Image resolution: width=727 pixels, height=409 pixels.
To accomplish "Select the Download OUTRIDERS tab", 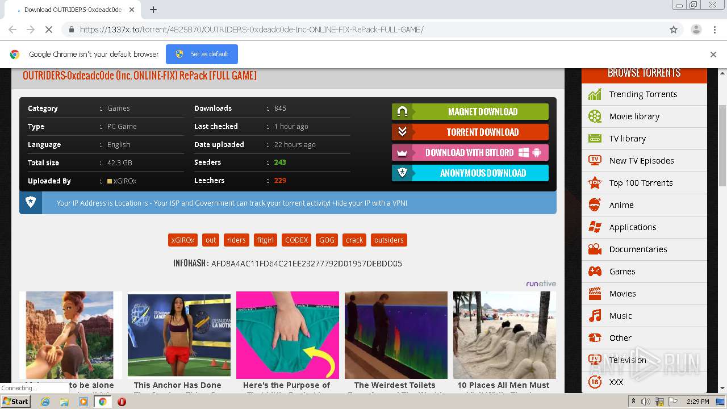I will [73, 10].
